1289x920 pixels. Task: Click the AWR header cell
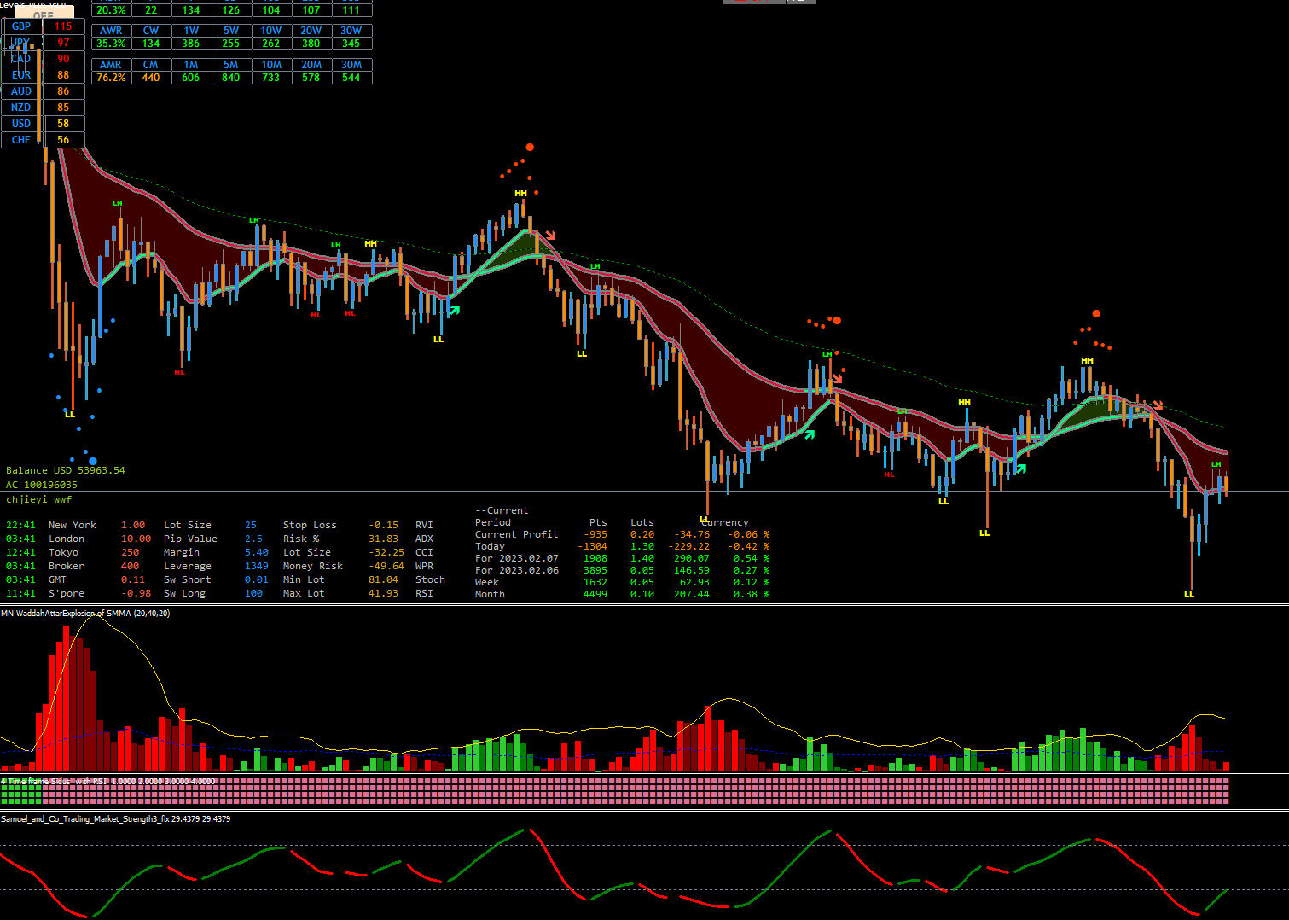(111, 31)
